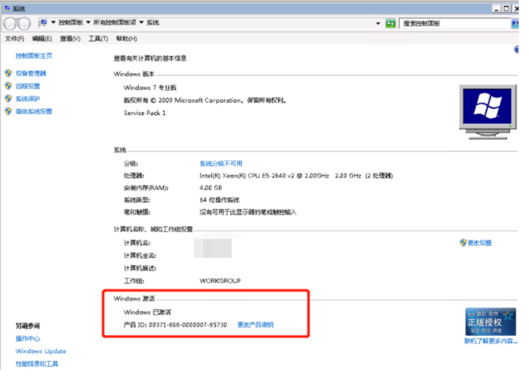
Task: Click 联机了解更多内容 link
Action: (x=490, y=341)
